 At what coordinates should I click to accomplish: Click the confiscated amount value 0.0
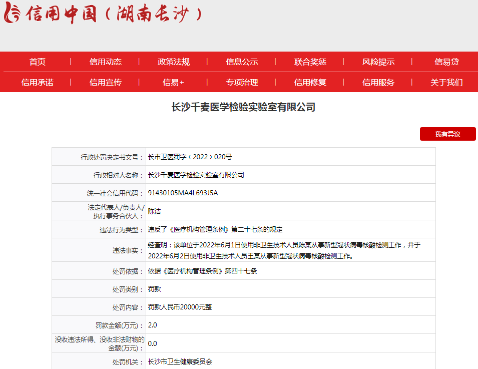(x=153, y=343)
